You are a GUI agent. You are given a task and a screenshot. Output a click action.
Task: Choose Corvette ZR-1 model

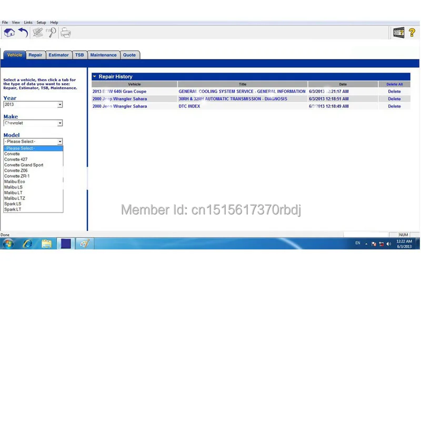coord(33,176)
